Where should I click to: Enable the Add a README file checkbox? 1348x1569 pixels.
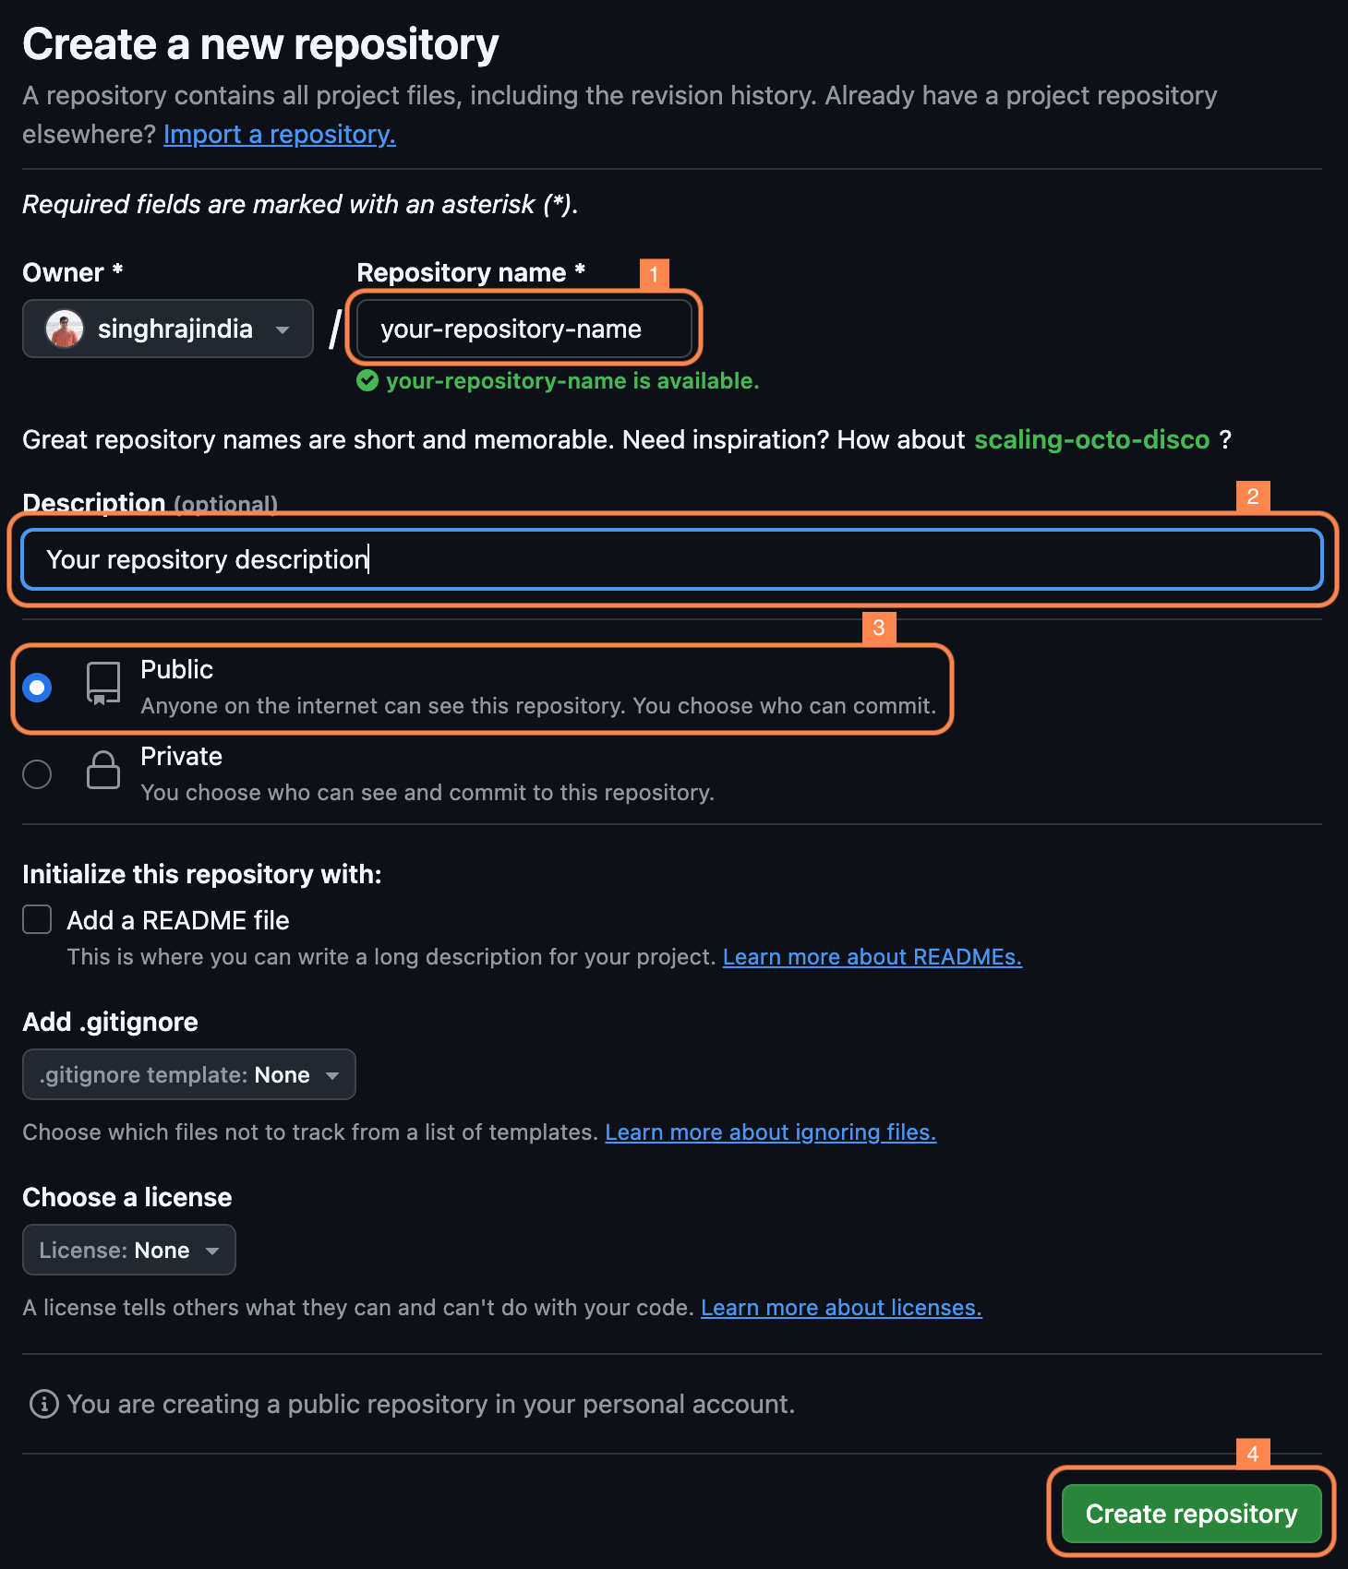tap(37, 919)
